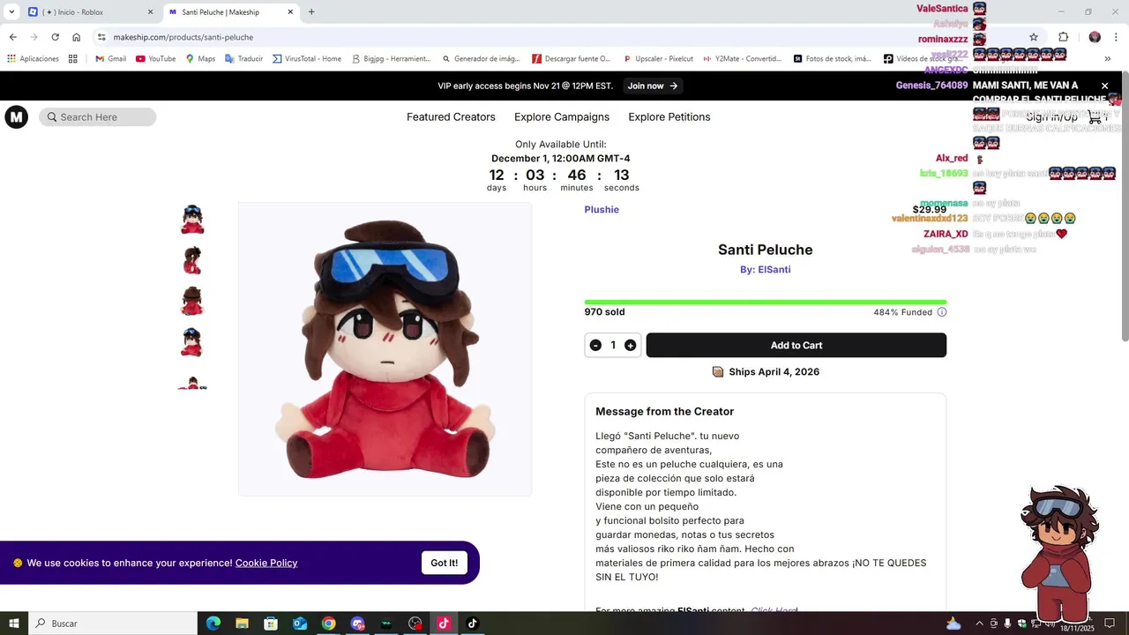Open the Generador de imág... bookmark
The image size is (1129, 635).
pyautogui.click(x=481, y=59)
